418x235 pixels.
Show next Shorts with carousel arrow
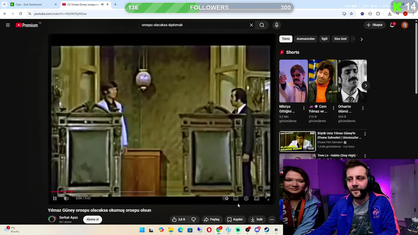(x=366, y=86)
